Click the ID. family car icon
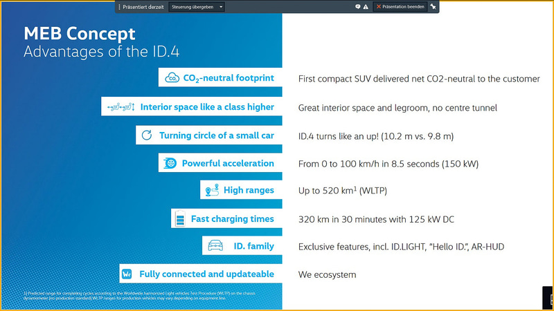 pos(215,245)
